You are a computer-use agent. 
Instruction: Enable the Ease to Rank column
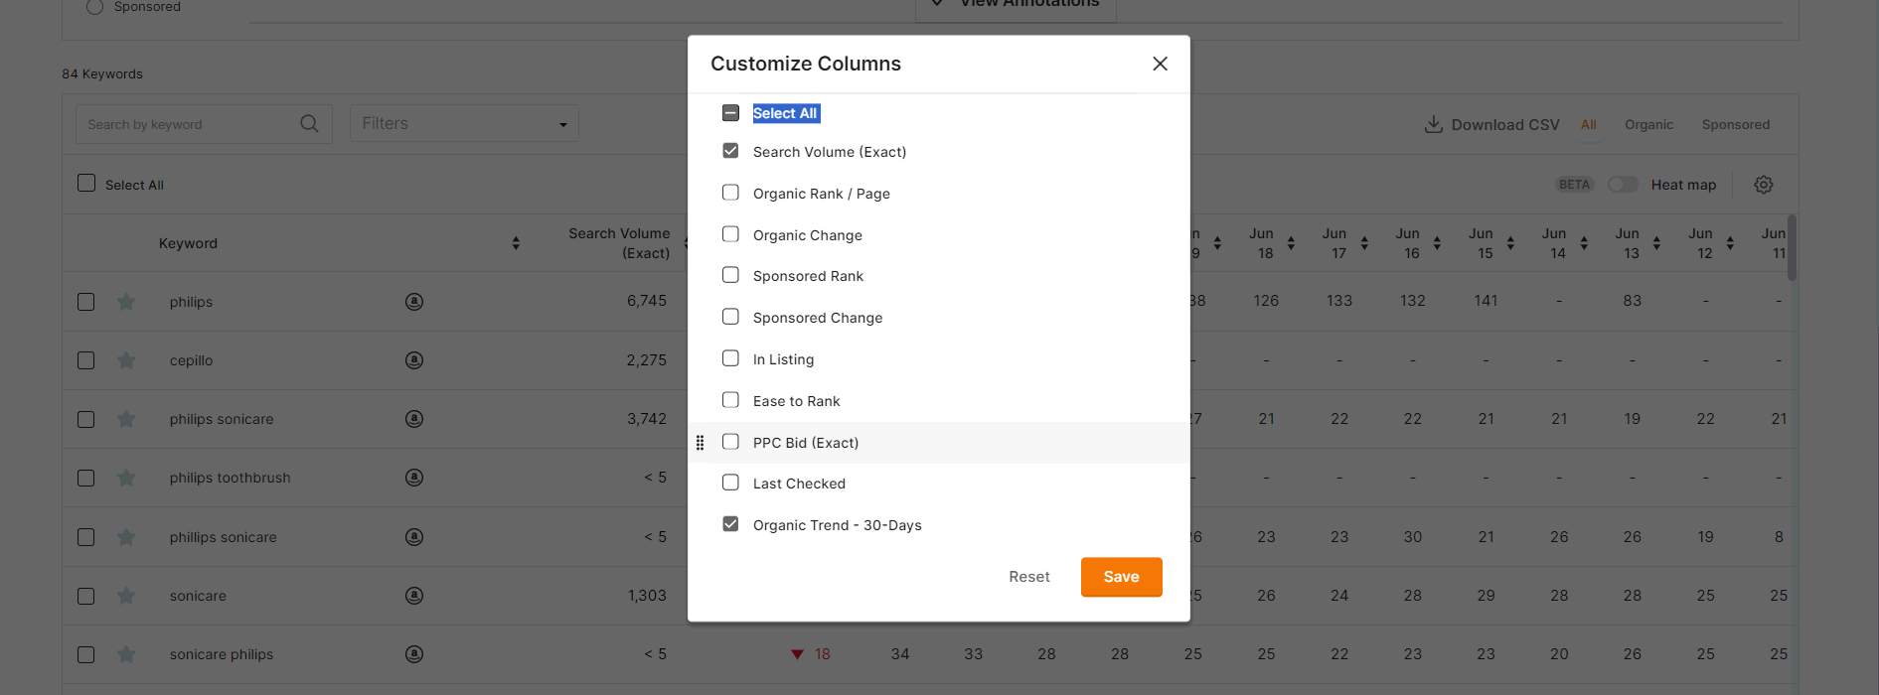[x=730, y=400]
